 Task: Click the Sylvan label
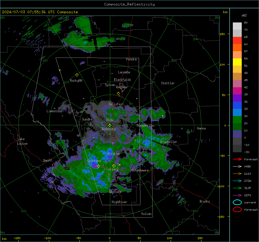tap(110, 85)
